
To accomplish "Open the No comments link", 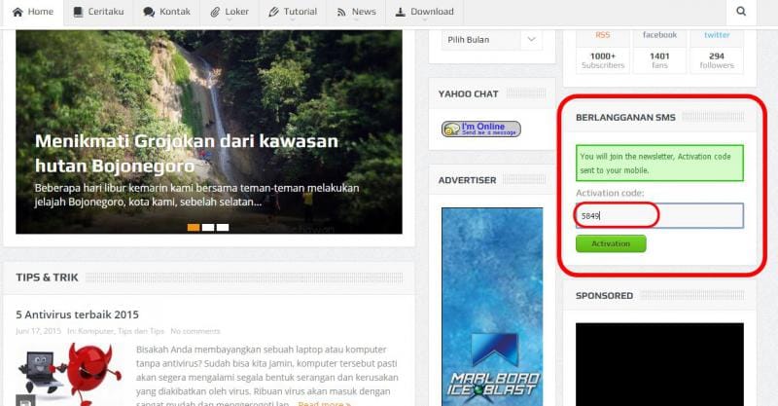I will point(195,331).
